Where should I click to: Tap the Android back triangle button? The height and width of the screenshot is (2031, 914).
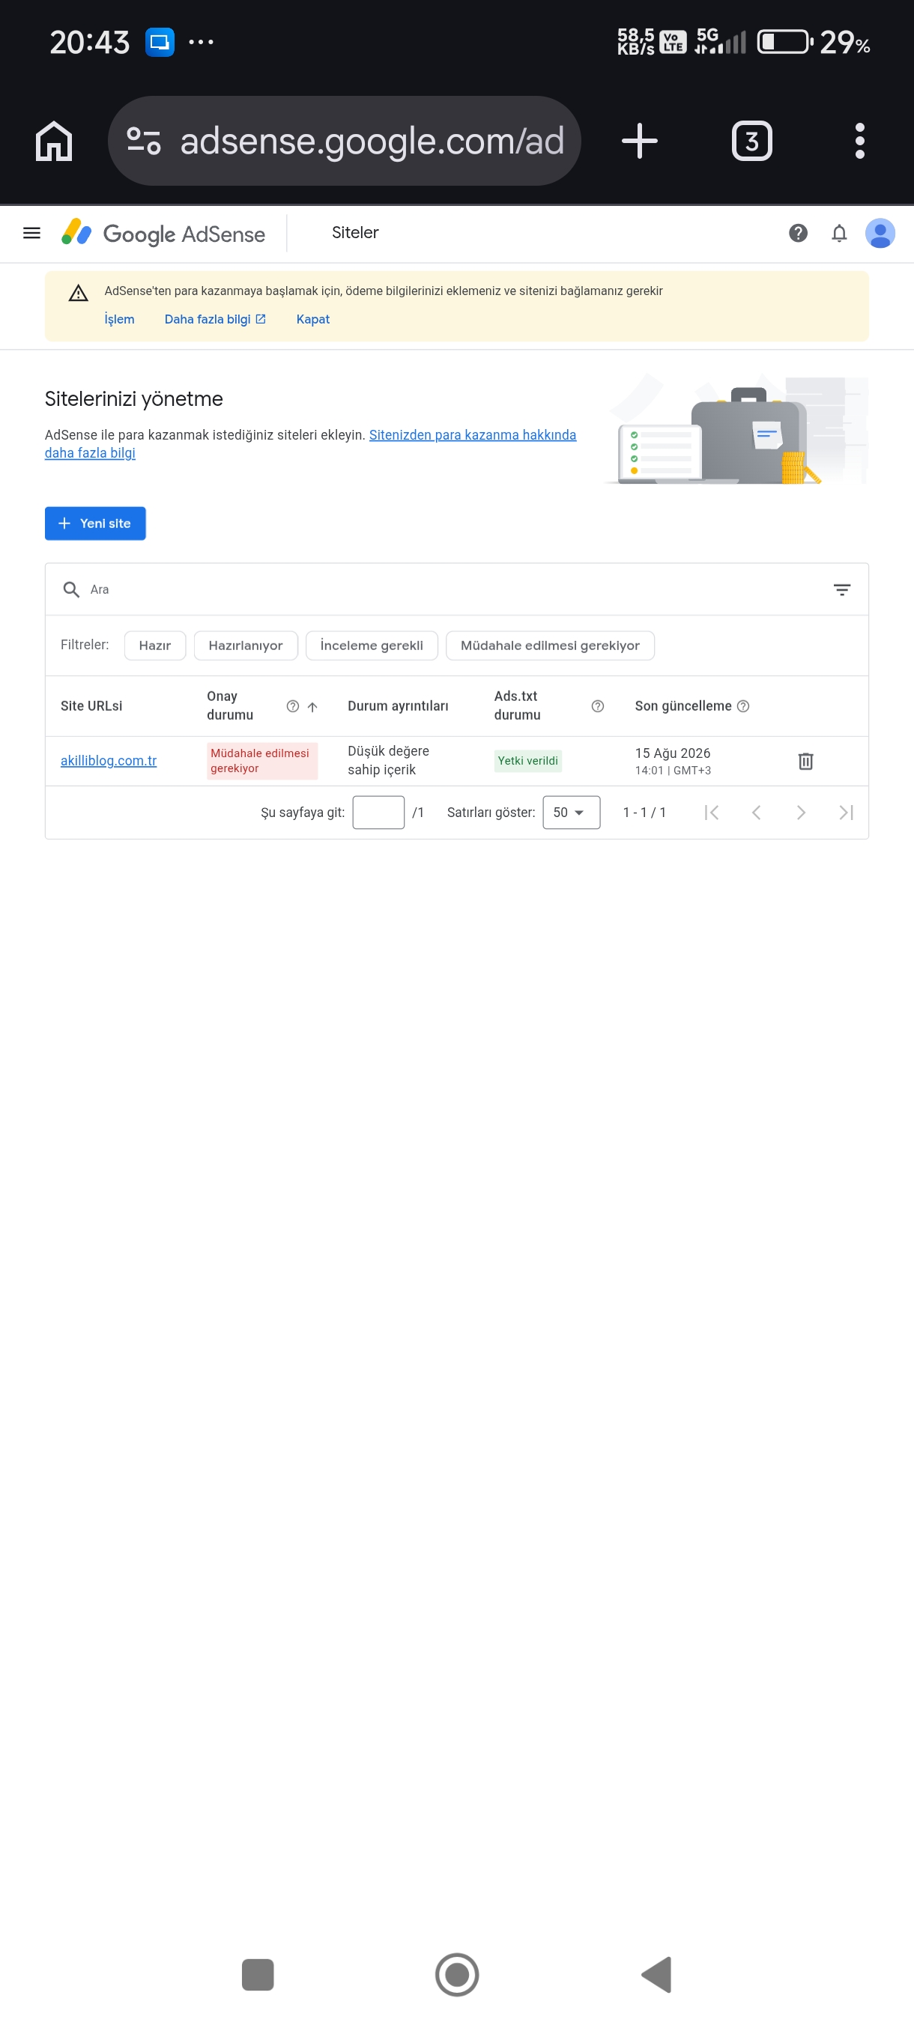coord(656,1974)
